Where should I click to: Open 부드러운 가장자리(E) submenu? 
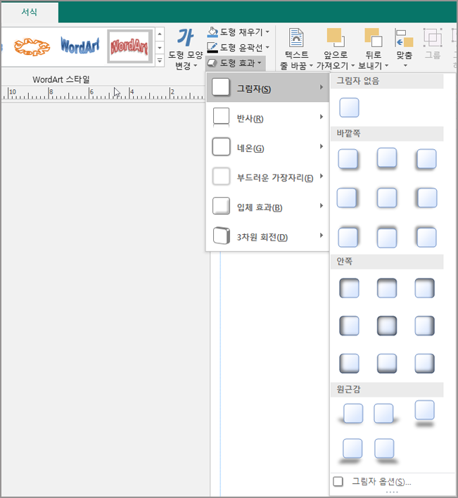coord(267,177)
